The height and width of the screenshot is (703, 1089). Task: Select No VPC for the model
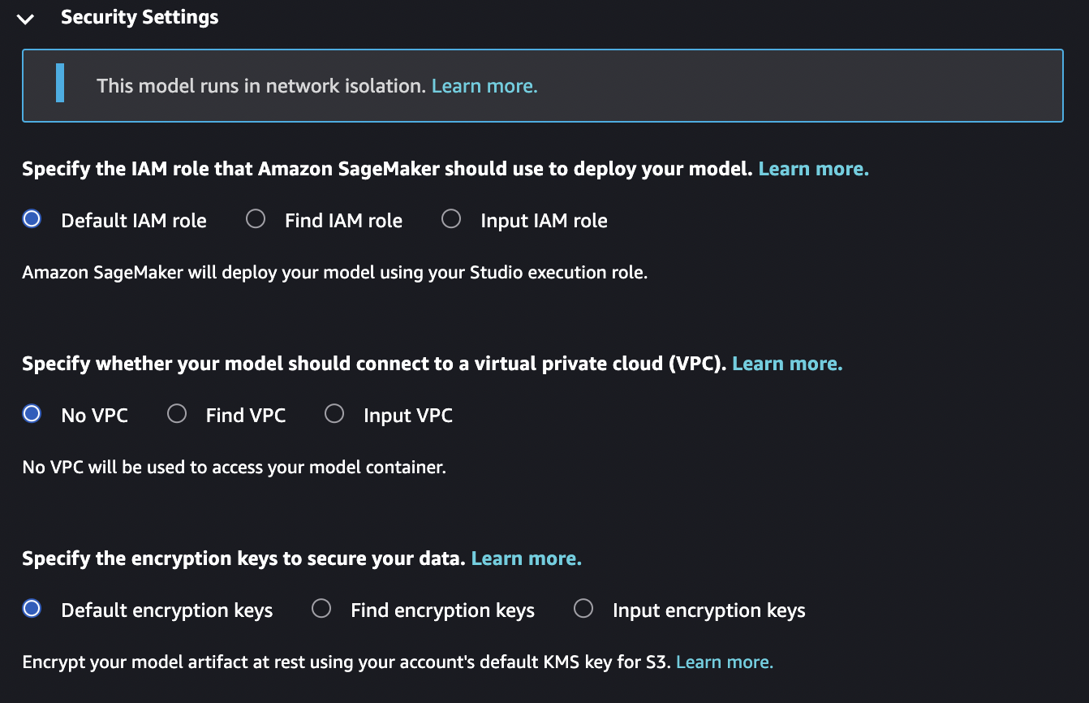click(x=31, y=413)
